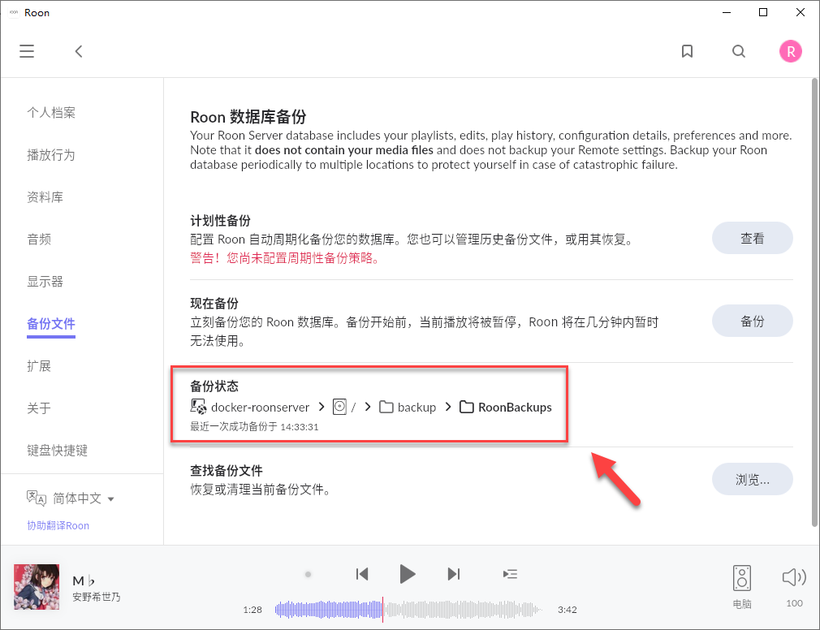Open the 显示器 settings tab
The height and width of the screenshot is (630, 820).
tap(45, 282)
